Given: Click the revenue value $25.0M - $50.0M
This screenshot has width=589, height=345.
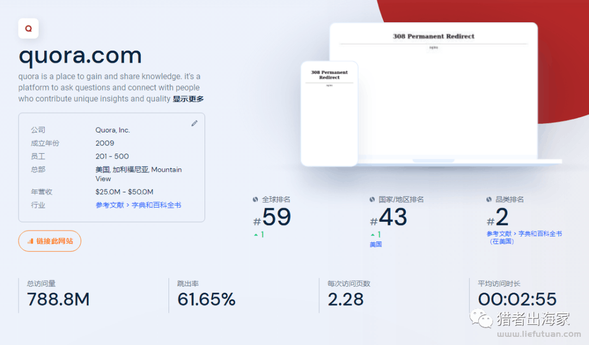Looking at the screenshot, I should 124,192.
